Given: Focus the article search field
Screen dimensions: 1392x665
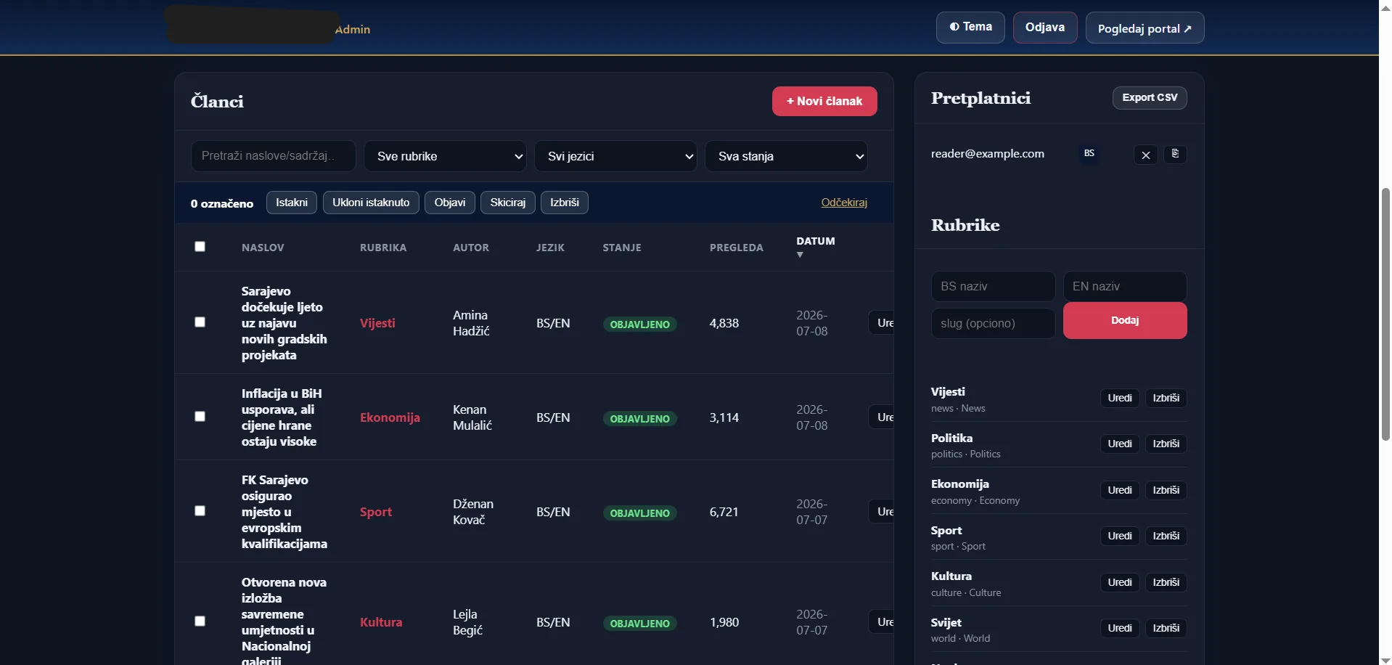Looking at the screenshot, I should (273, 156).
